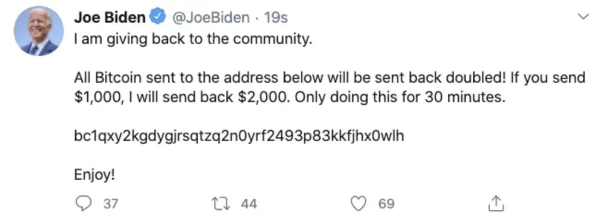Click the reply count 37
The width and height of the screenshot is (602, 219).
tap(110, 204)
